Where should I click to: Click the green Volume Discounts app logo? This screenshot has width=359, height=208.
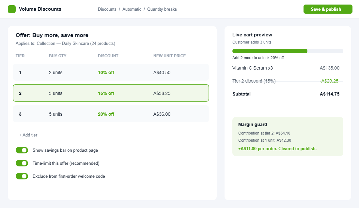tap(12, 9)
